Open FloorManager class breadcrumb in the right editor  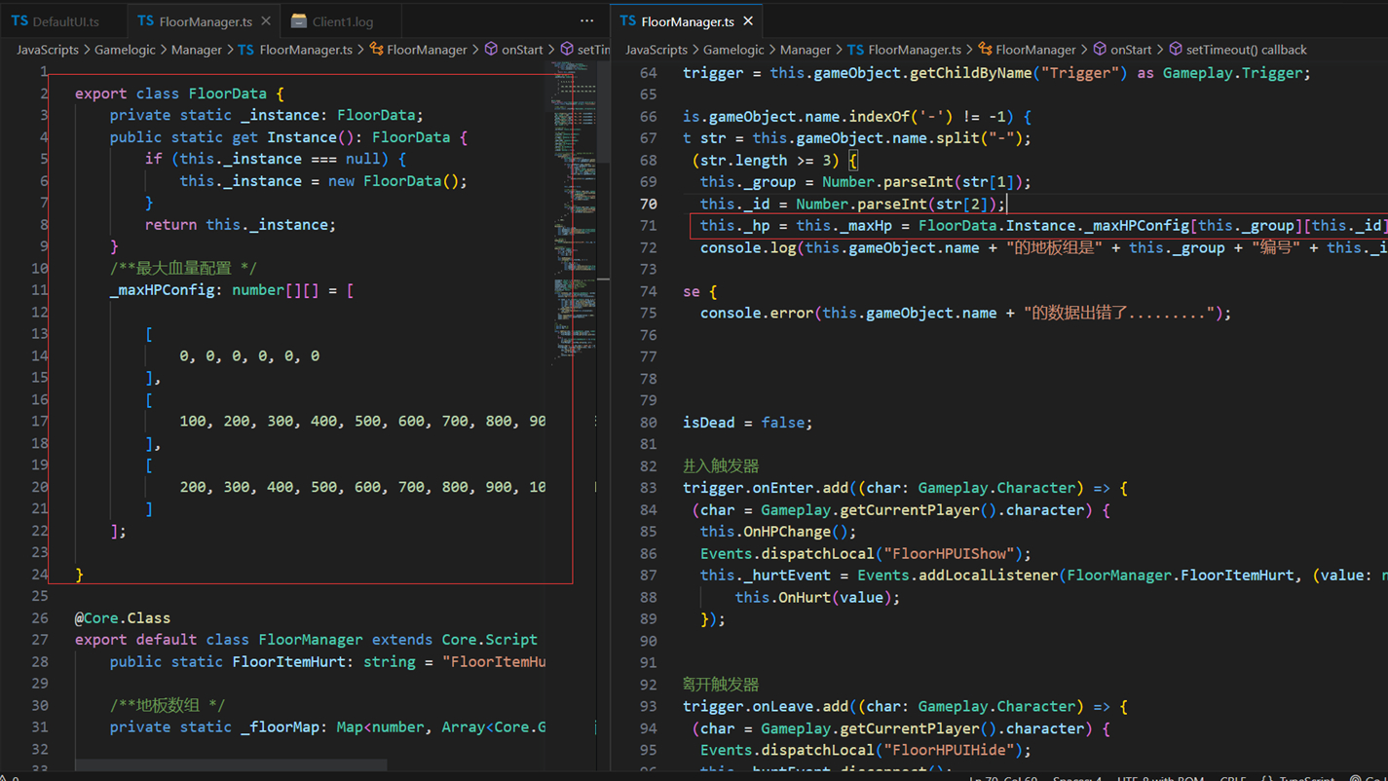pyautogui.click(x=1027, y=49)
